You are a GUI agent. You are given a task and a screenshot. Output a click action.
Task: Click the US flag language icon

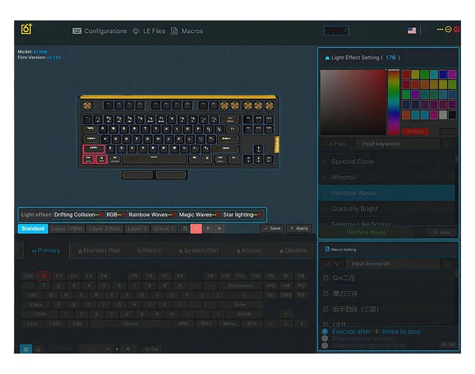click(x=412, y=31)
